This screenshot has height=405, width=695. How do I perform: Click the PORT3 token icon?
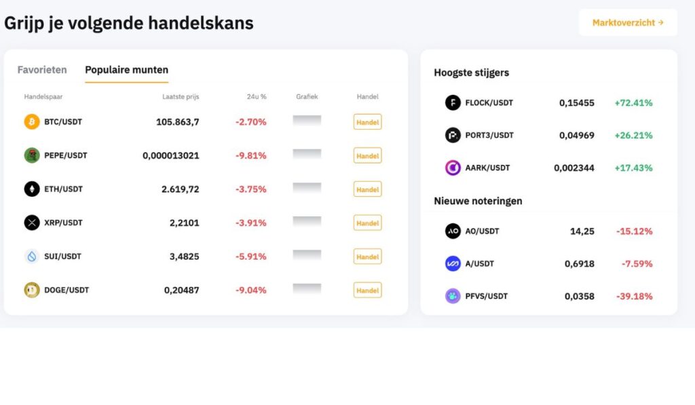click(453, 135)
